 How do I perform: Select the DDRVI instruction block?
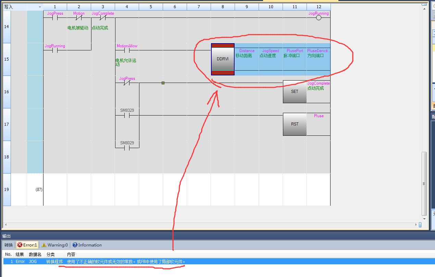tap(223, 59)
